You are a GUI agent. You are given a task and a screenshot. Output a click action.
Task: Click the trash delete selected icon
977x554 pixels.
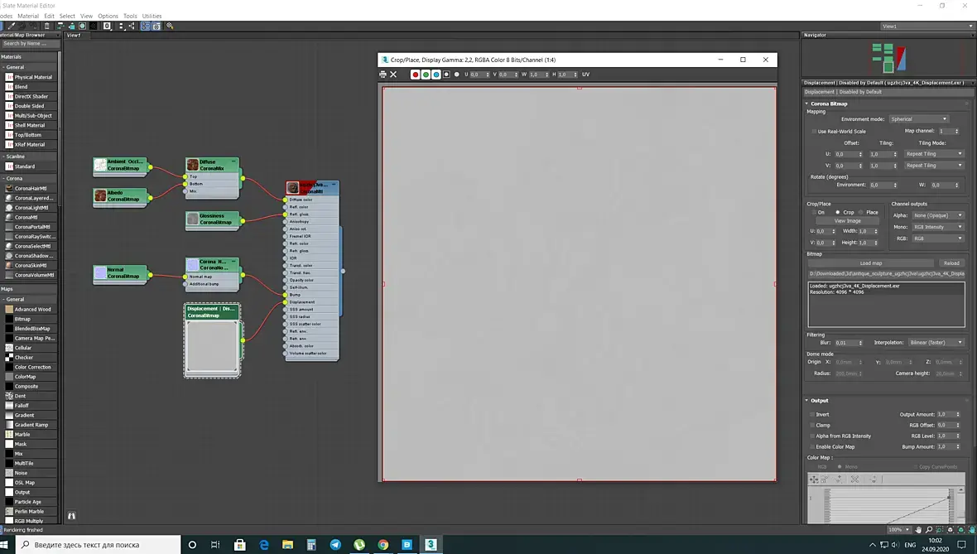(x=46, y=26)
